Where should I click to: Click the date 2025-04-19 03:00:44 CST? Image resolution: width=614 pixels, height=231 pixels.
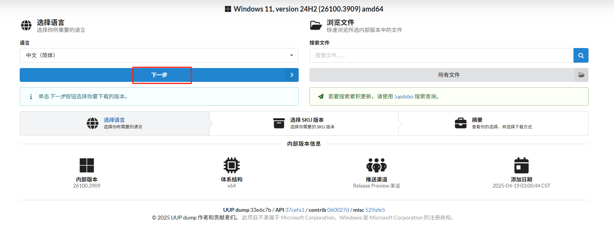[x=521, y=186]
